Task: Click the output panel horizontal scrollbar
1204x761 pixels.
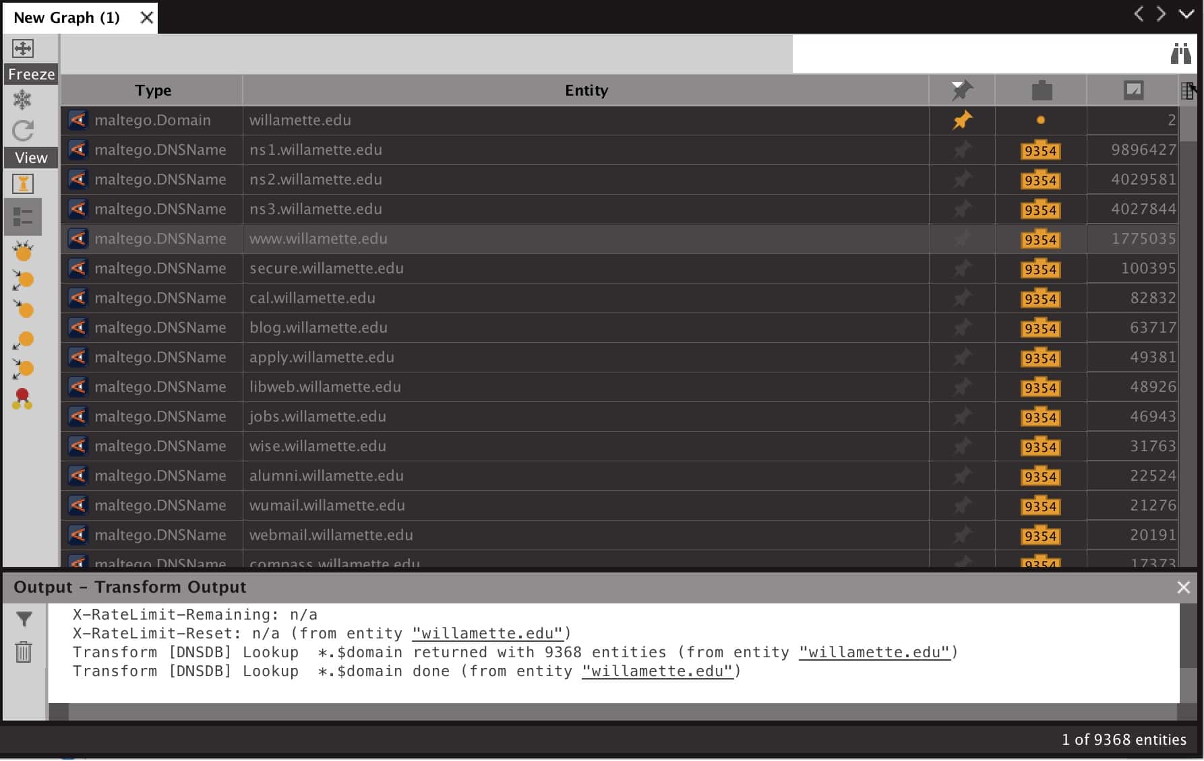Action: (622, 712)
